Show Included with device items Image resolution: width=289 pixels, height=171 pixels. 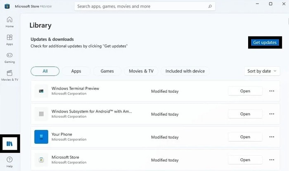tap(185, 71)
